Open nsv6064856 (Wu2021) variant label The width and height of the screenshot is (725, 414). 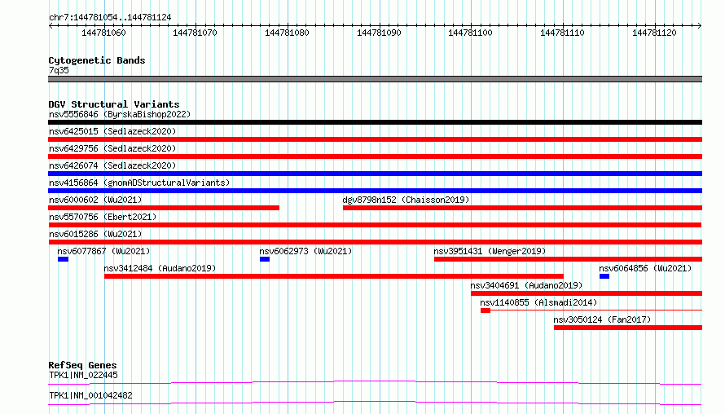tap(645, 268)
